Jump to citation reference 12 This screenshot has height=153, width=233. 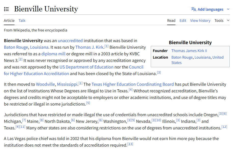tap(224, 127)
